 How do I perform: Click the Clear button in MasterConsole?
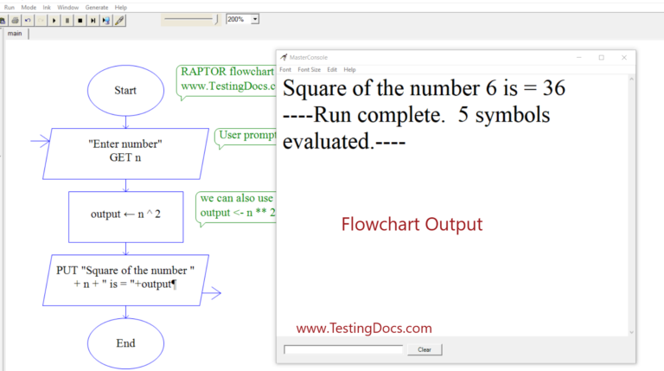425,349
